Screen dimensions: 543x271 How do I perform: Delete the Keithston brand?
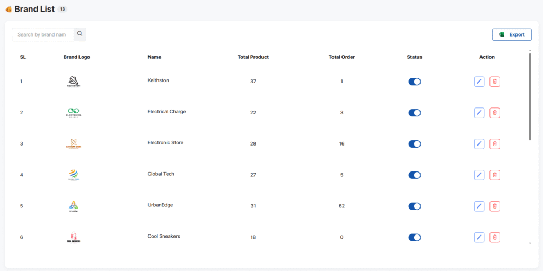click(495, 82)
